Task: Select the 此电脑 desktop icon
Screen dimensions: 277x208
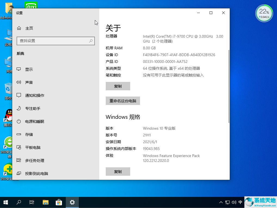Action: [8, 38]
